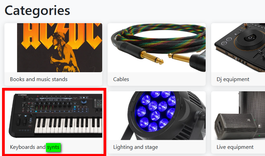Open the Yamaha keyboard synthesizer image
The width and height of the screenshot is (265, 156).
pyautogui.click(x=56, y=115)
